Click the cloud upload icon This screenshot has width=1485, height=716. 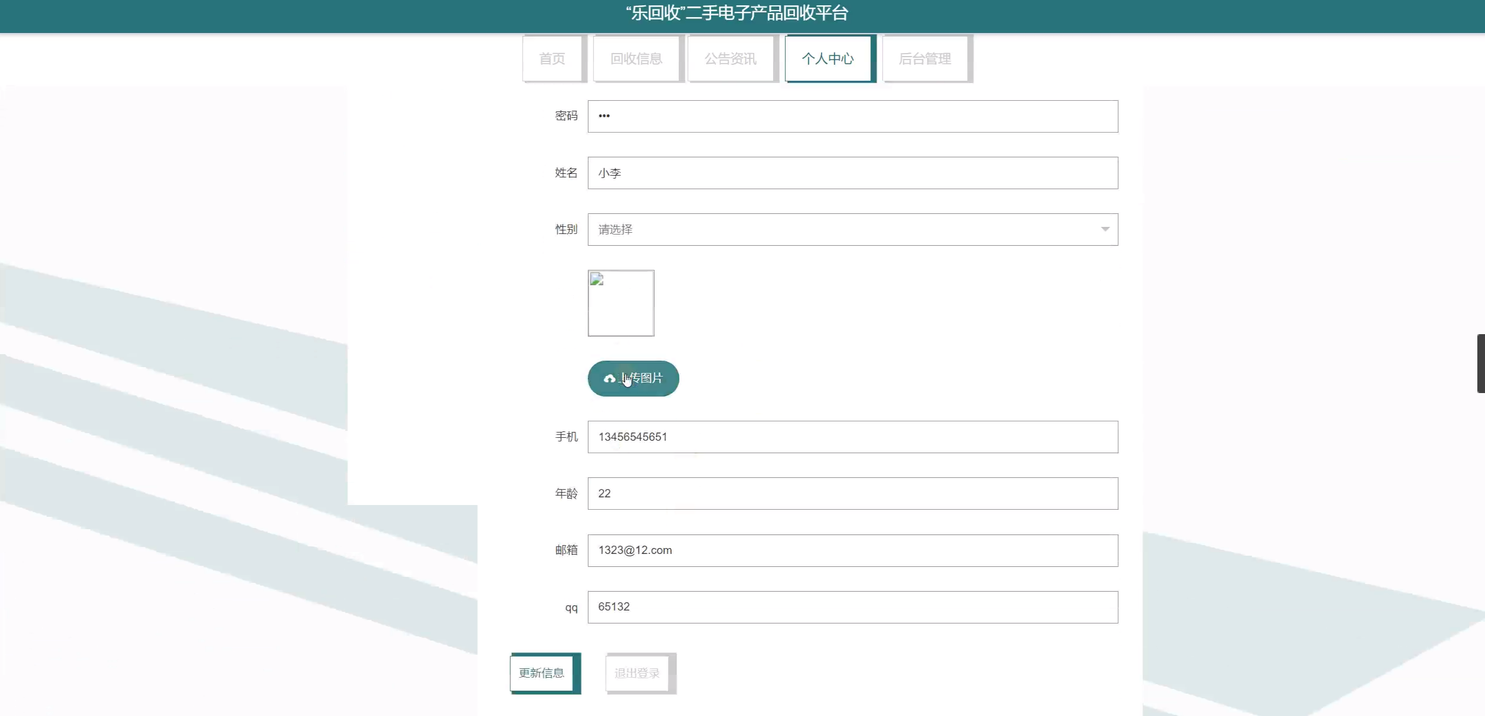click(x=609, y=379)
